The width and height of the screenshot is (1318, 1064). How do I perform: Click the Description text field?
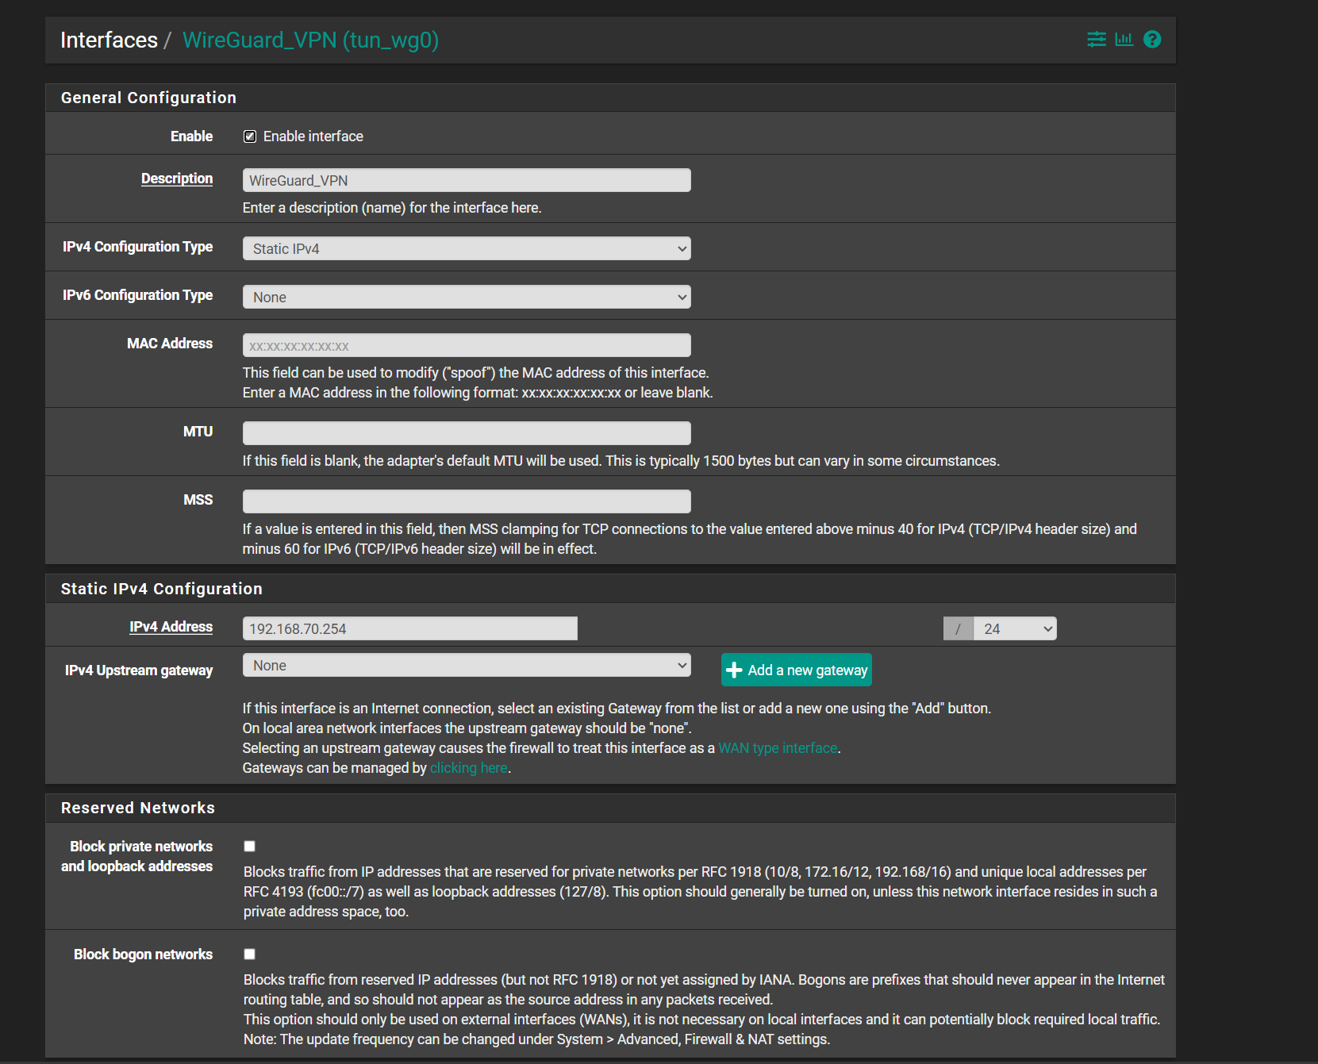click(x=467, y=181)
